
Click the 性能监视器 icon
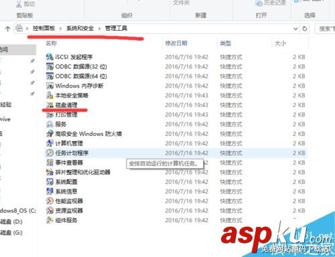coord(50,201)
